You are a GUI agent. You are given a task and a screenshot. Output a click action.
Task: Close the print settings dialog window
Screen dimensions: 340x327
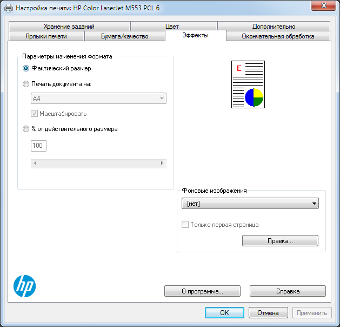(x=322, y=6)
